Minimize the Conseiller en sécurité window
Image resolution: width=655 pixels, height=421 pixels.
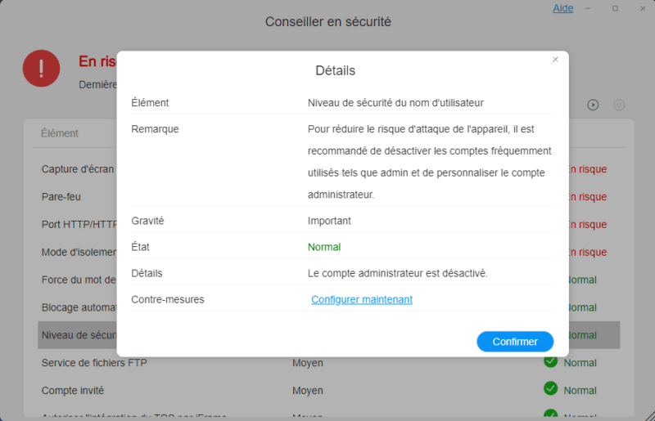591,8
